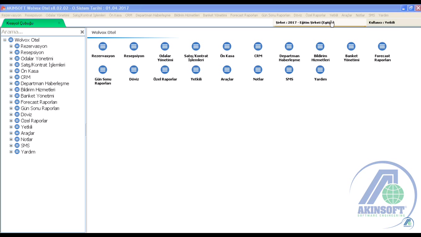This screenshot has width=421, height=237.
Task: Expand the CRM tree node
Action: pyautogui.click(x=11, y=77)
